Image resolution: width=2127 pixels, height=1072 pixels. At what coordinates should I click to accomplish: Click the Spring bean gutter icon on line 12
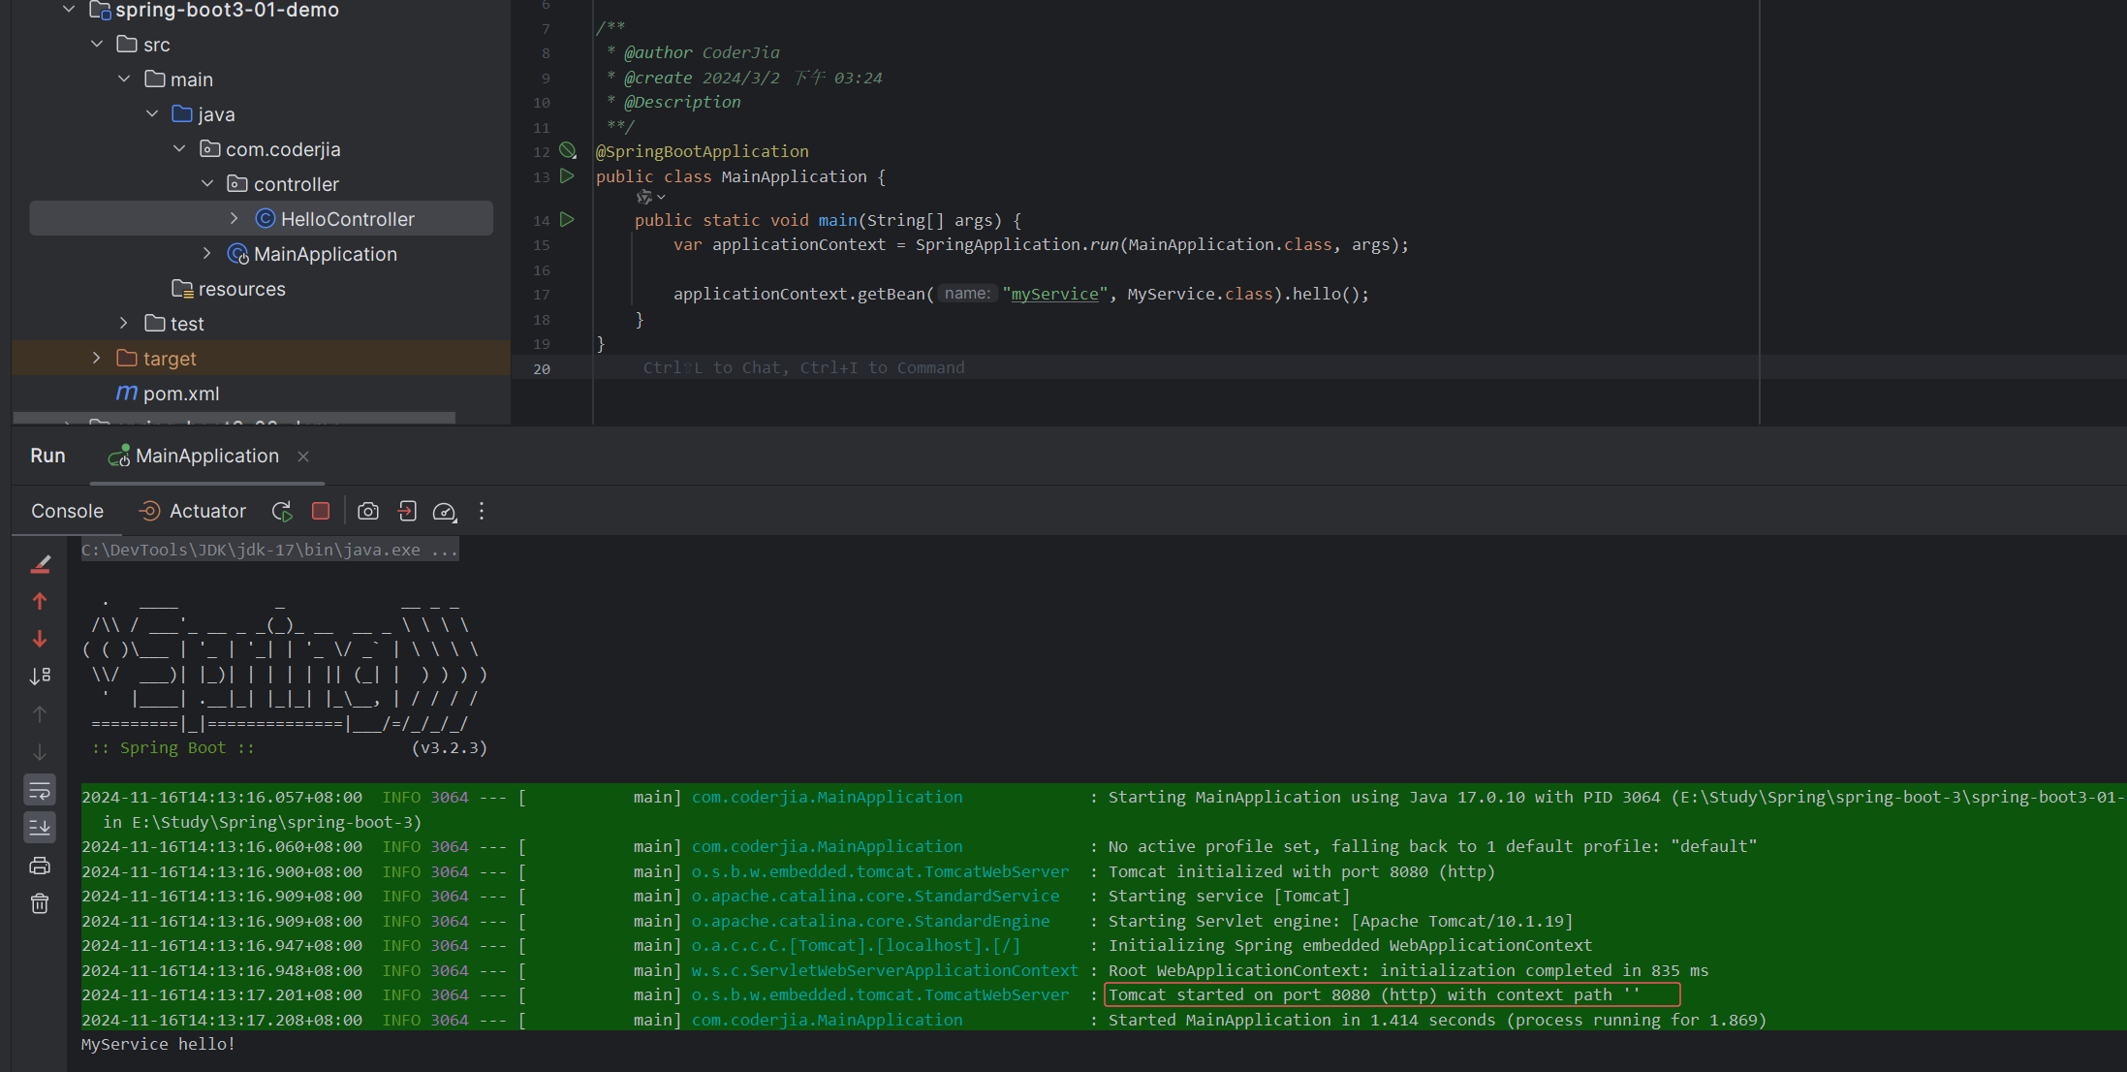568,151
